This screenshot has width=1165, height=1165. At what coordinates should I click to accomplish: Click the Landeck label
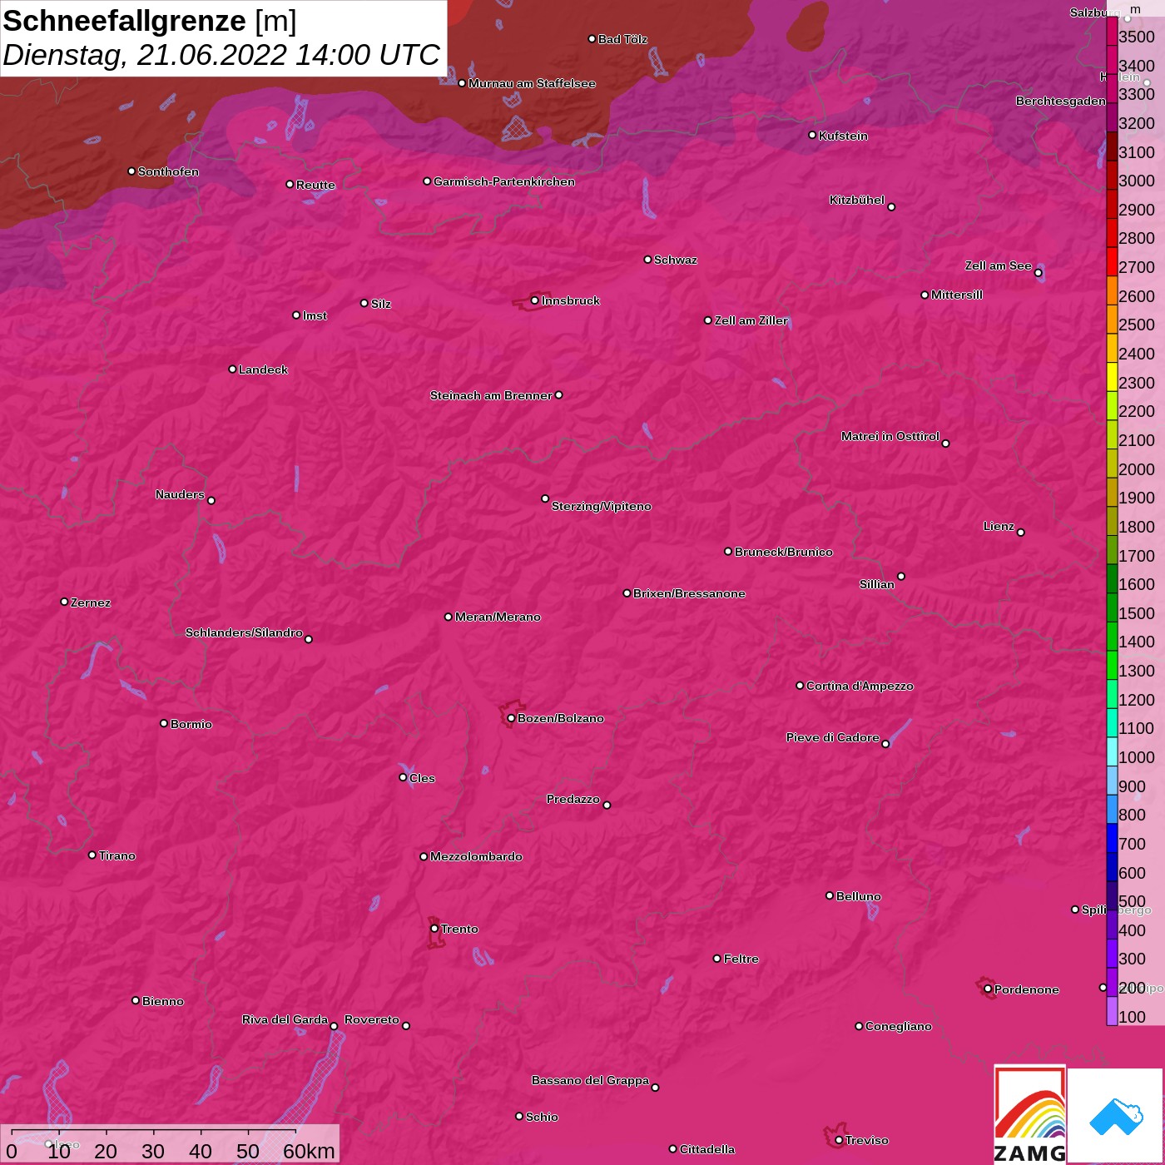tap(263, 369)
